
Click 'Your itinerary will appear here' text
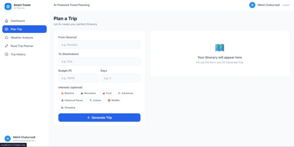(x=220, y=57)
